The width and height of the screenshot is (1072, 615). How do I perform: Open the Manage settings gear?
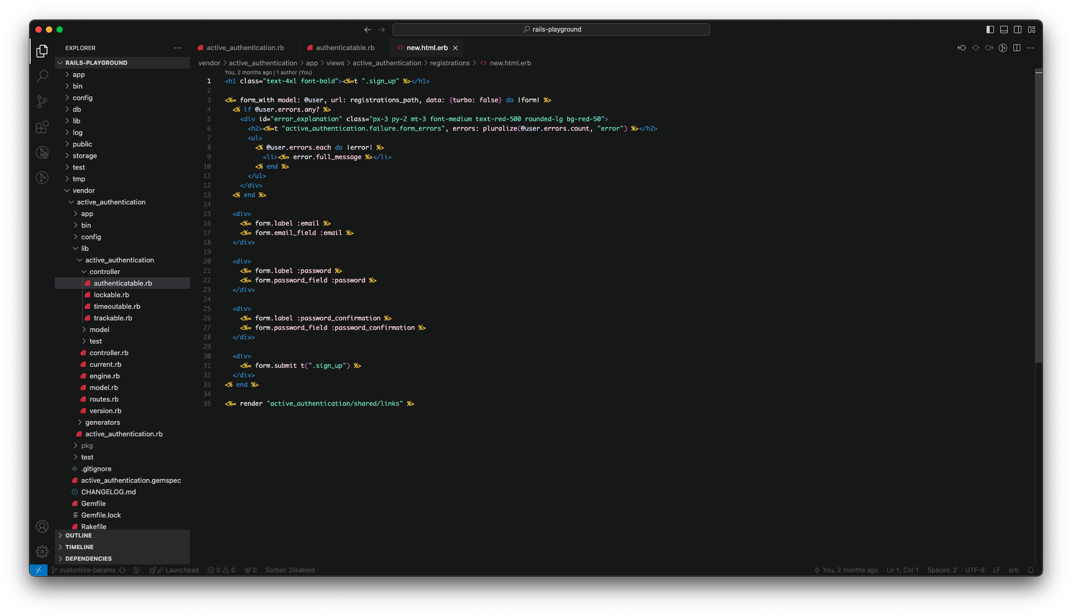click(42, 552)
